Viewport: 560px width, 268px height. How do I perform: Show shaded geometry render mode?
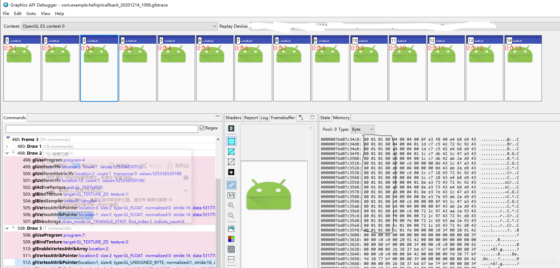231,141
